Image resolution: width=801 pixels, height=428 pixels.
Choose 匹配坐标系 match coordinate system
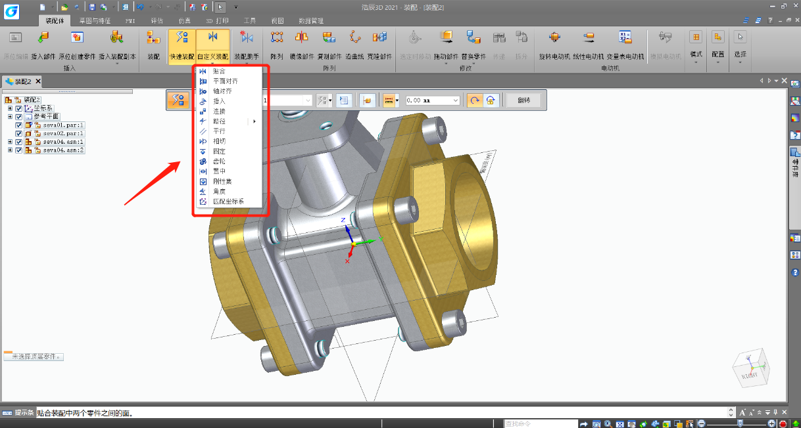point(229,202)
